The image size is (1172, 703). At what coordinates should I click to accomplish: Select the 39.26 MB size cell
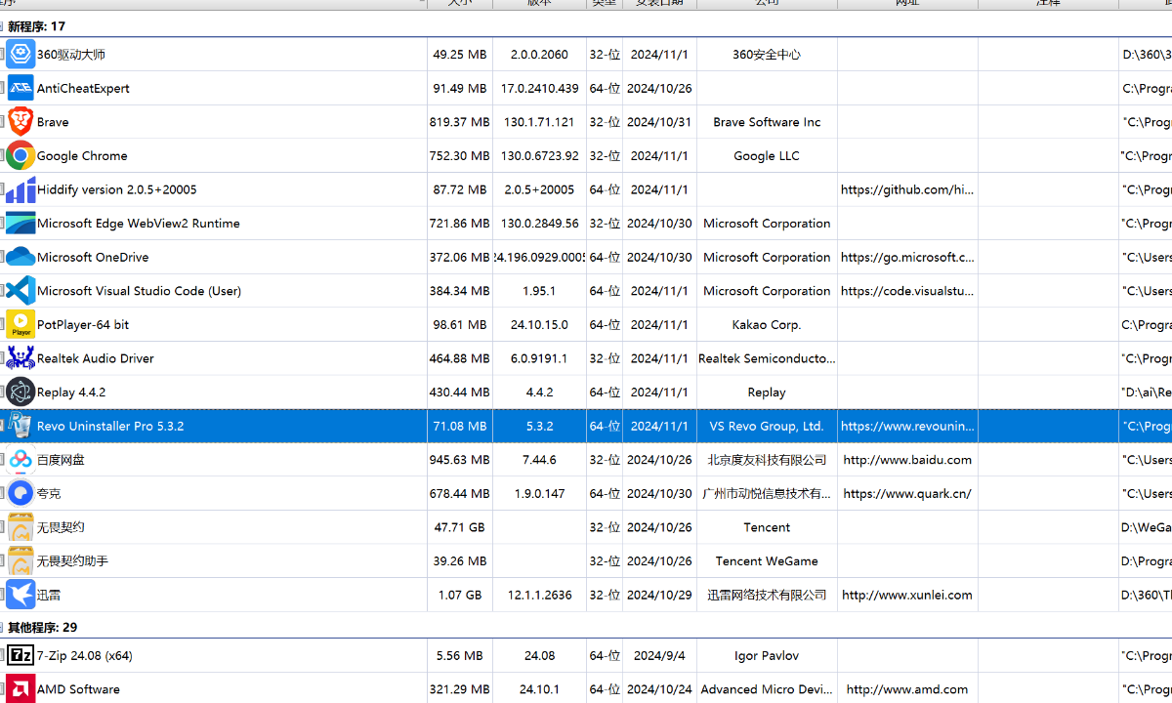point(460,560)
